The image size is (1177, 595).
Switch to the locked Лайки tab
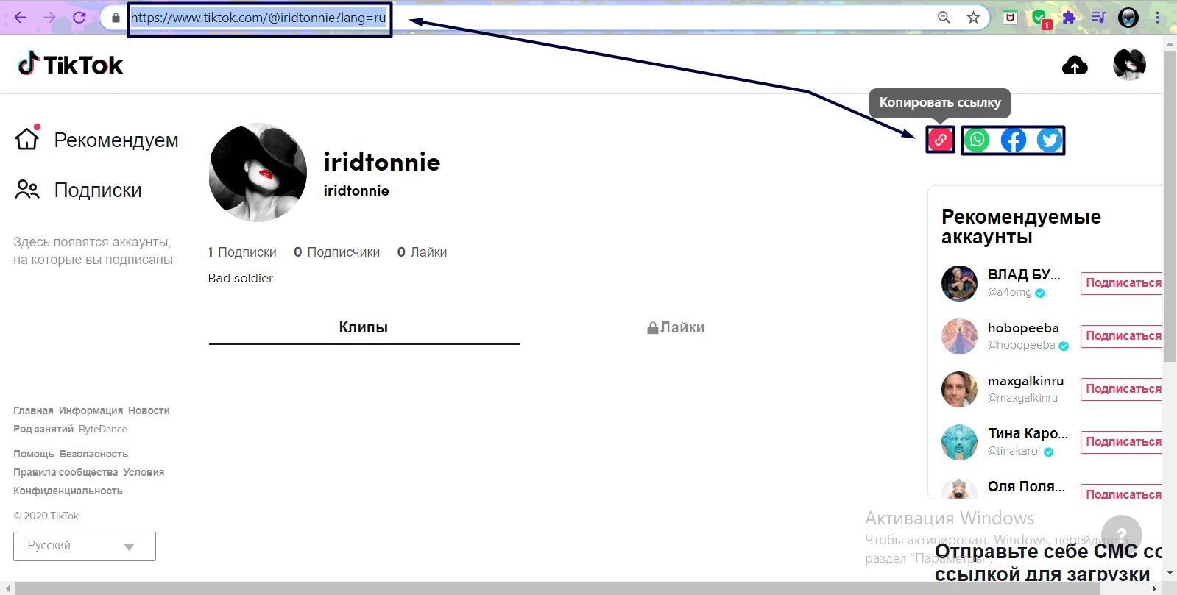[x=676, y=328]
